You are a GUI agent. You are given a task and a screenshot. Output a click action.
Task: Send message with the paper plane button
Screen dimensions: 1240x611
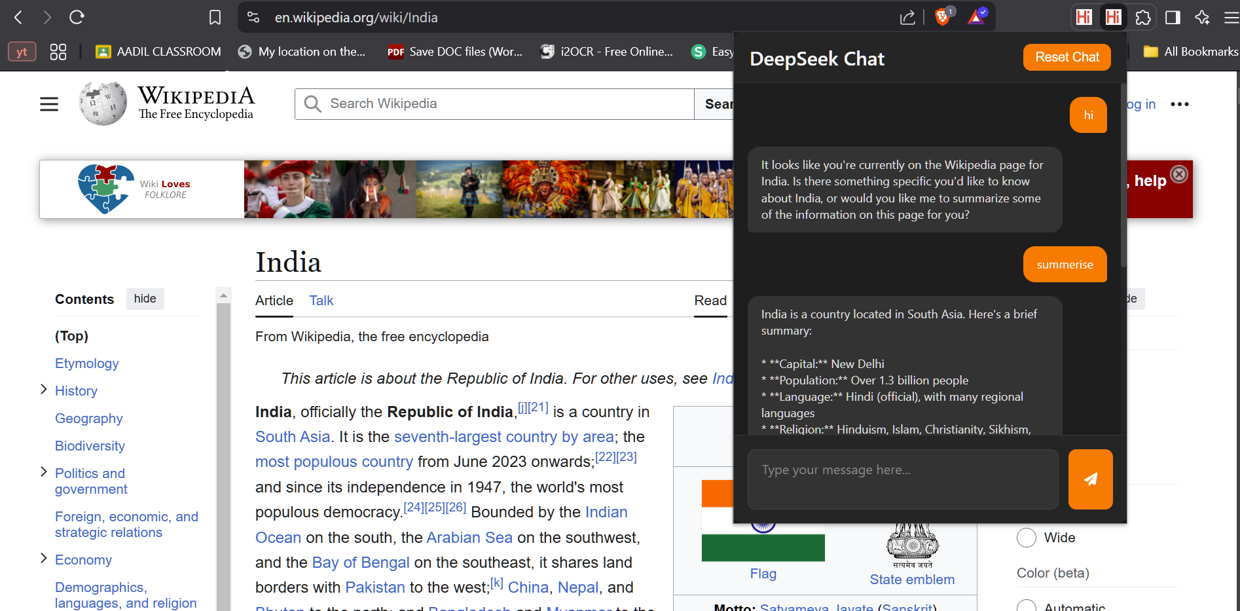pos(1090,479)
